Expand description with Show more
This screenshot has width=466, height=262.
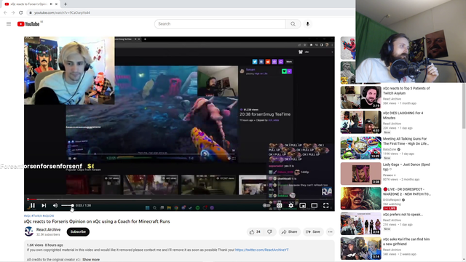[x=91, y=259]
